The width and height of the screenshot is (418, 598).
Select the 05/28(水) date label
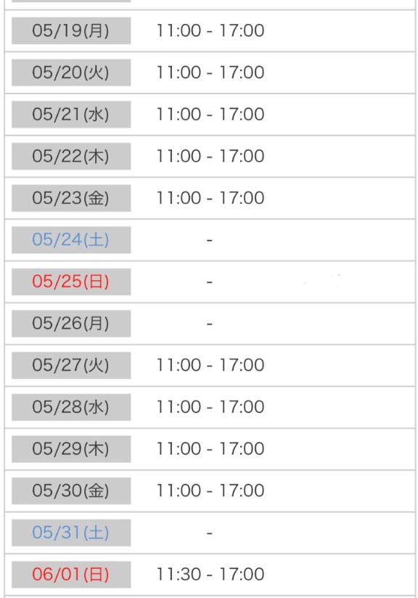click(x=71, y=407)
